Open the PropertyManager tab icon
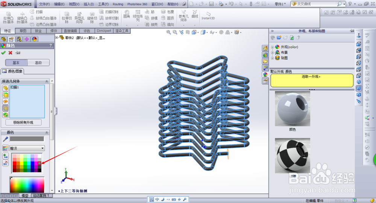Viewport: 376px width, 203px height. coord(11,39)
